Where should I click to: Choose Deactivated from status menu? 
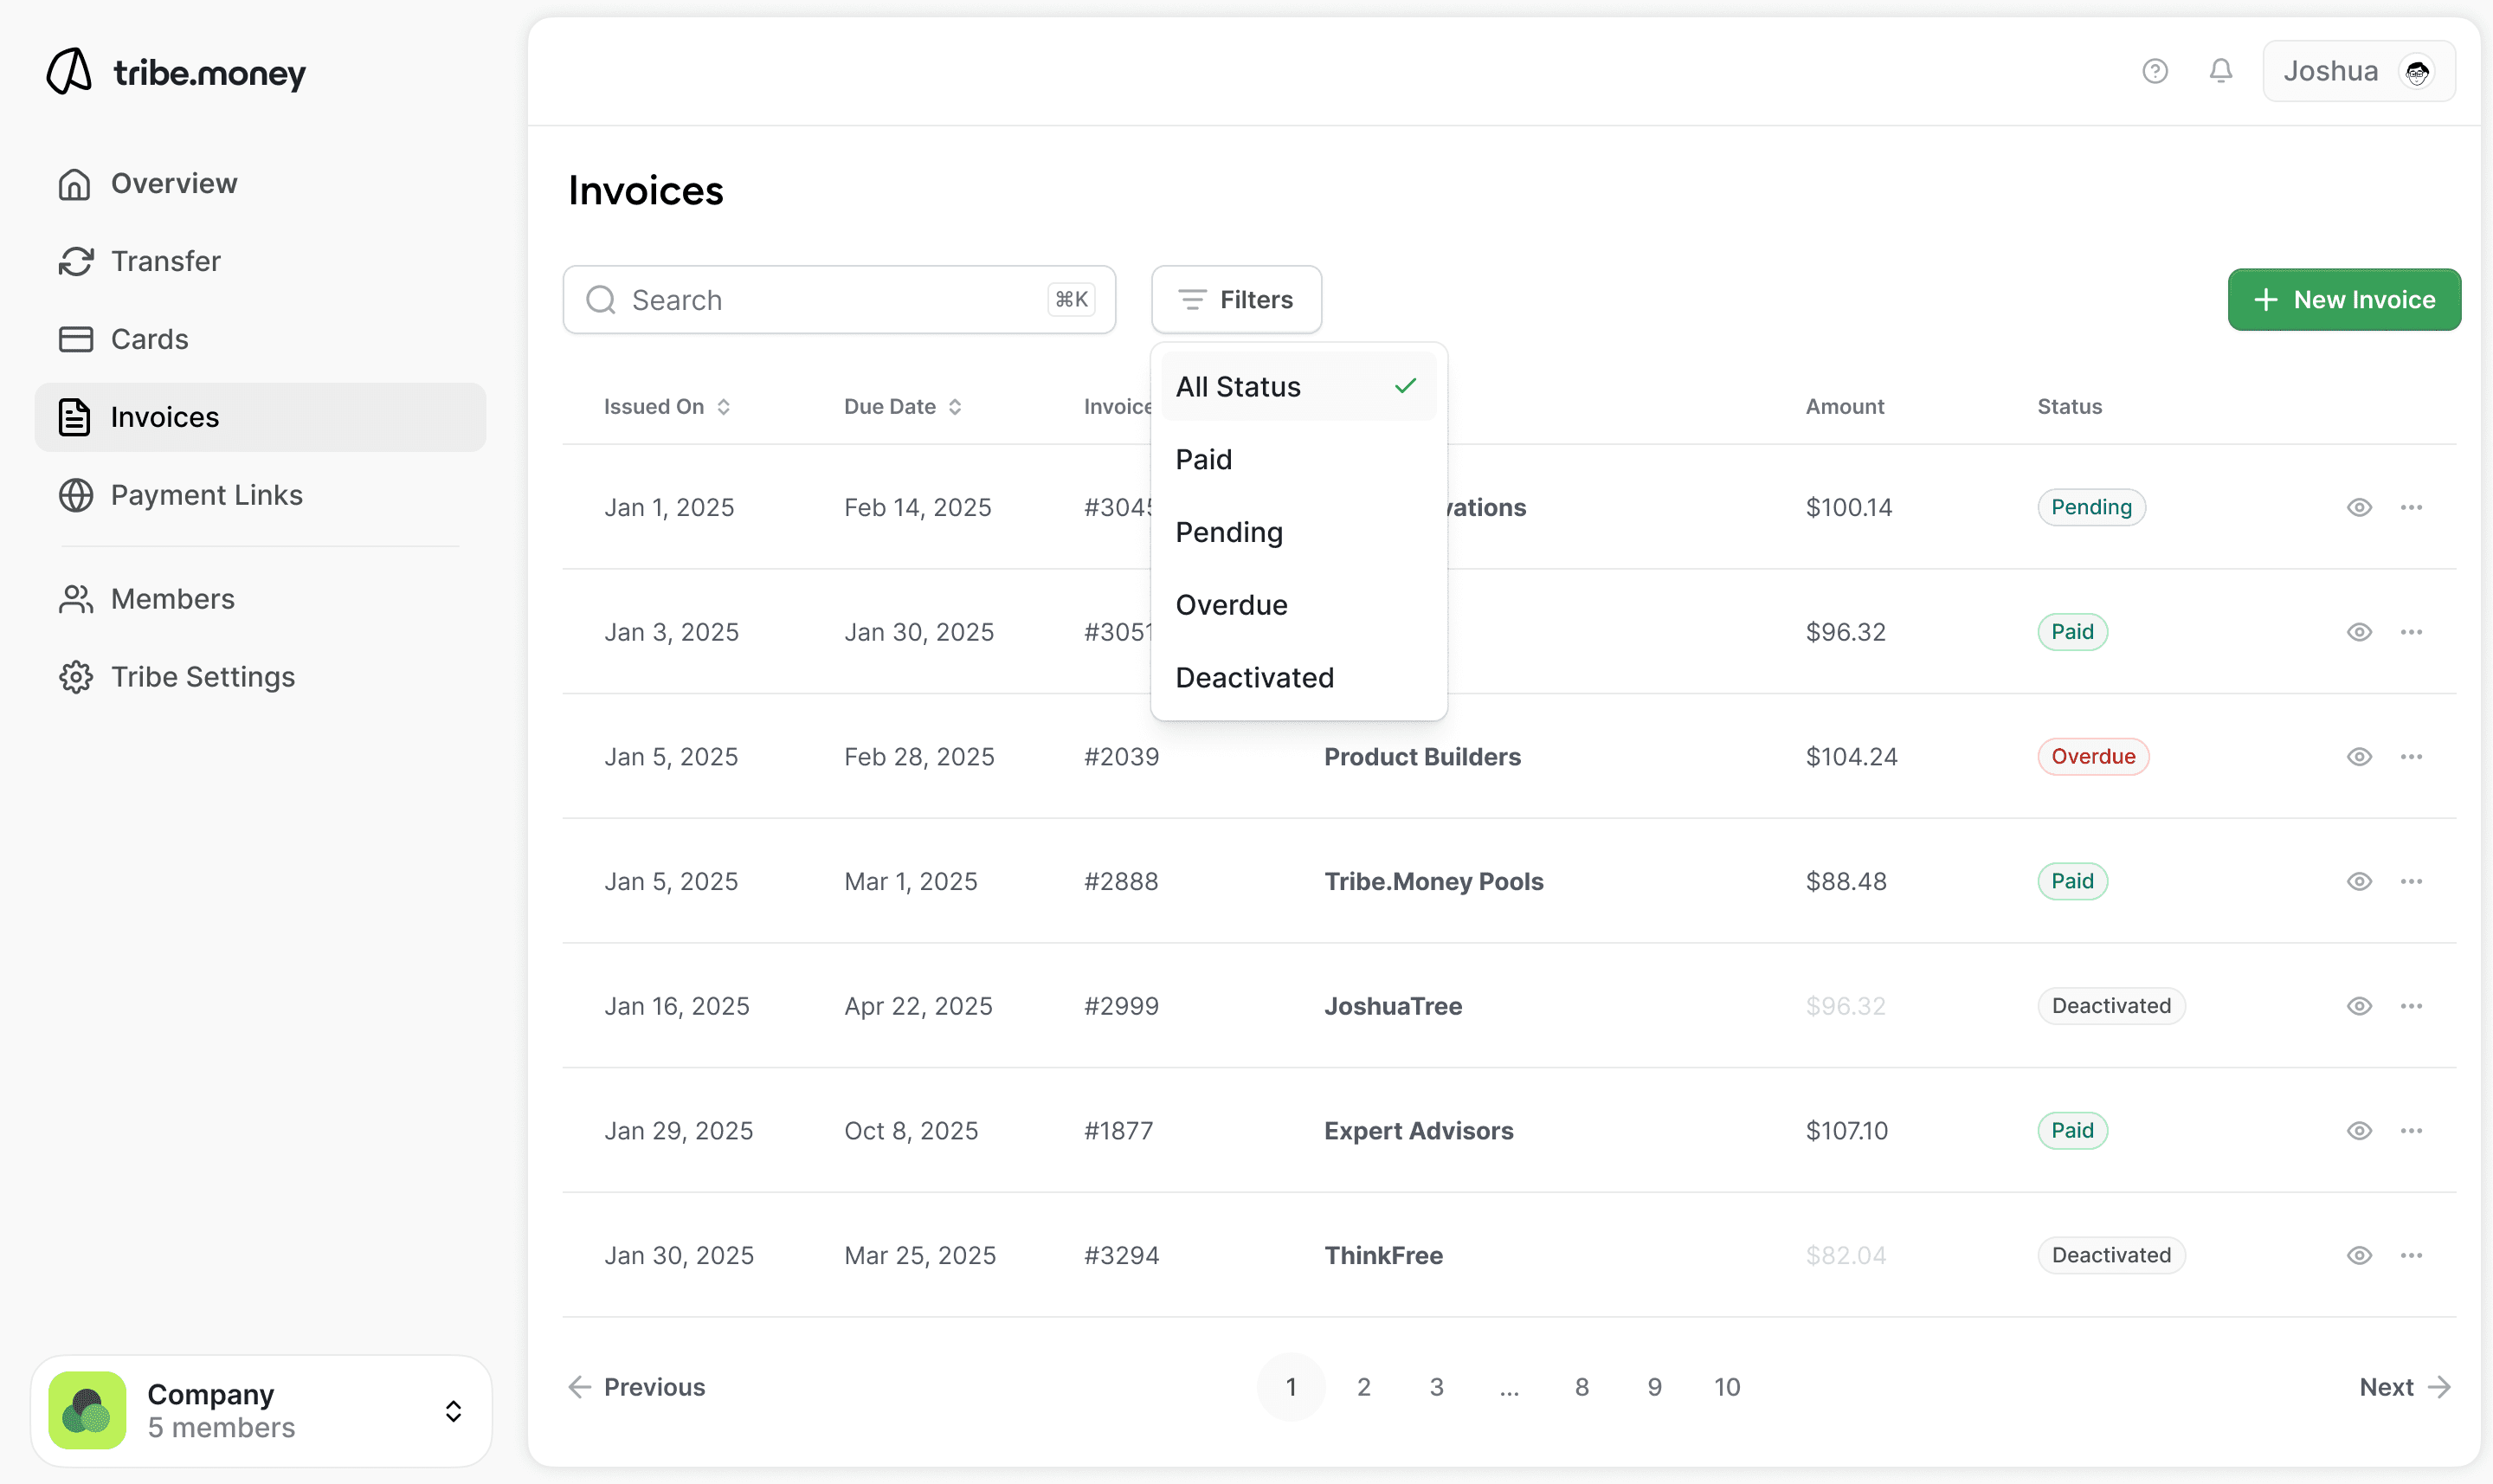[x=1253, y=678]
